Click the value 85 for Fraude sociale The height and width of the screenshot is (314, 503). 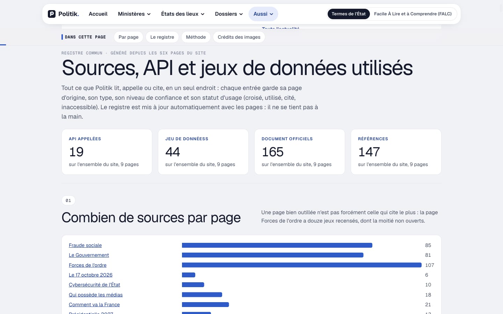428,245
